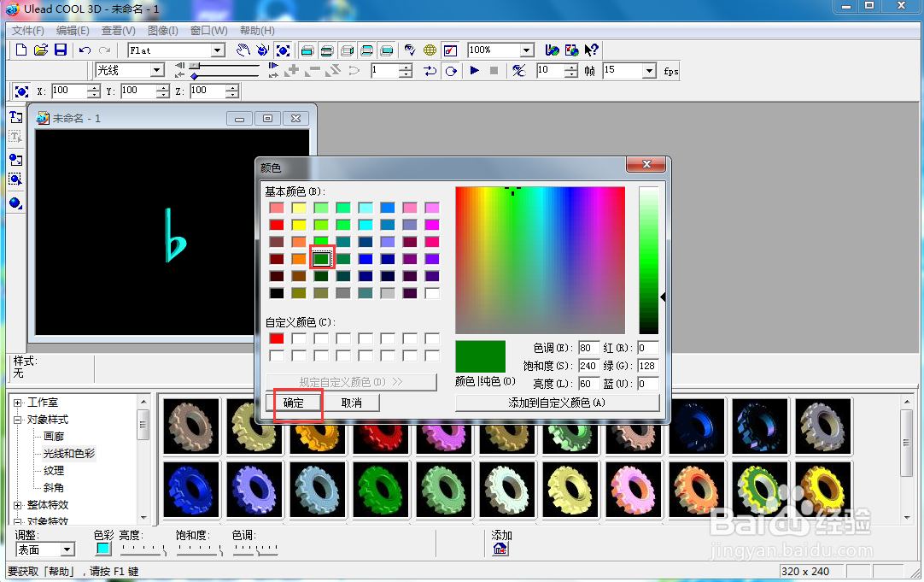Expand the 整体特效 tree node
Image resolution: width=924 pixels, height=582 pixels.
coord(18,505)
